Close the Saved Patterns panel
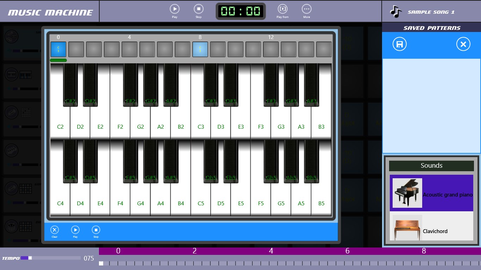Viewport: 481px width, 270px height. 463,44
